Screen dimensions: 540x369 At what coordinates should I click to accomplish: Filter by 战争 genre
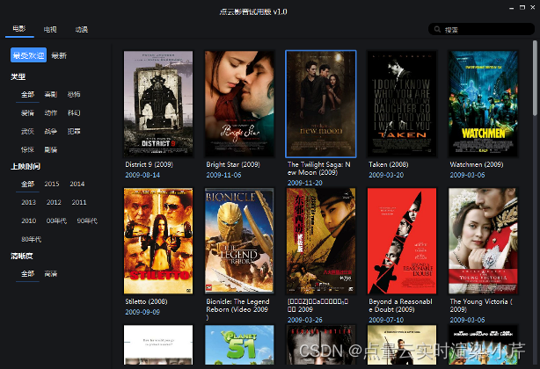[x=51, y=131]
